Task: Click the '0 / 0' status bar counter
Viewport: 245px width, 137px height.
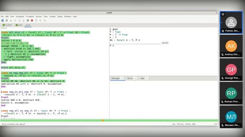Action: click(x=216, y=124)
